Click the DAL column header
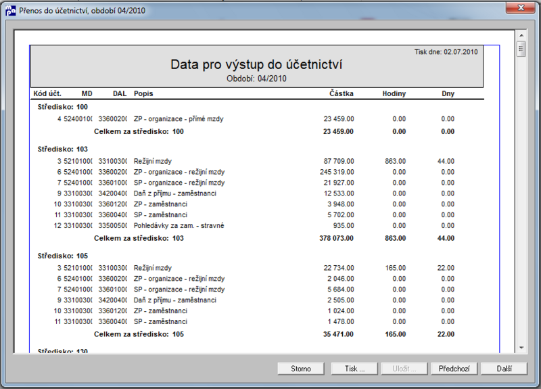The image size is (541, 389). (x=120, y=93)
